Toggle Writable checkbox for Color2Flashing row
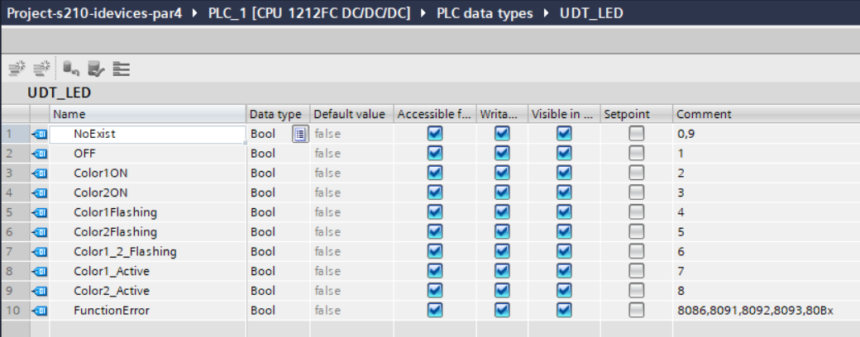Image resolution: width=860 pixels, height=337 pixels. tap(502, 232)
